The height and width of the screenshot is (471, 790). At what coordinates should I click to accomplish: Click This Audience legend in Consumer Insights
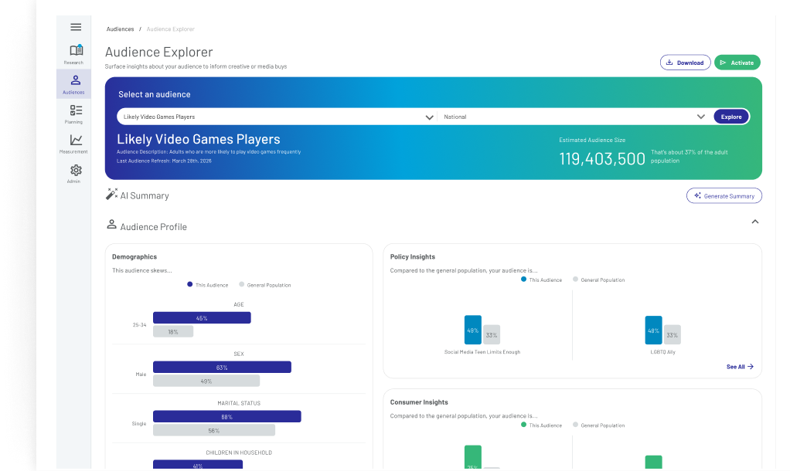click(x=541, y=425)
